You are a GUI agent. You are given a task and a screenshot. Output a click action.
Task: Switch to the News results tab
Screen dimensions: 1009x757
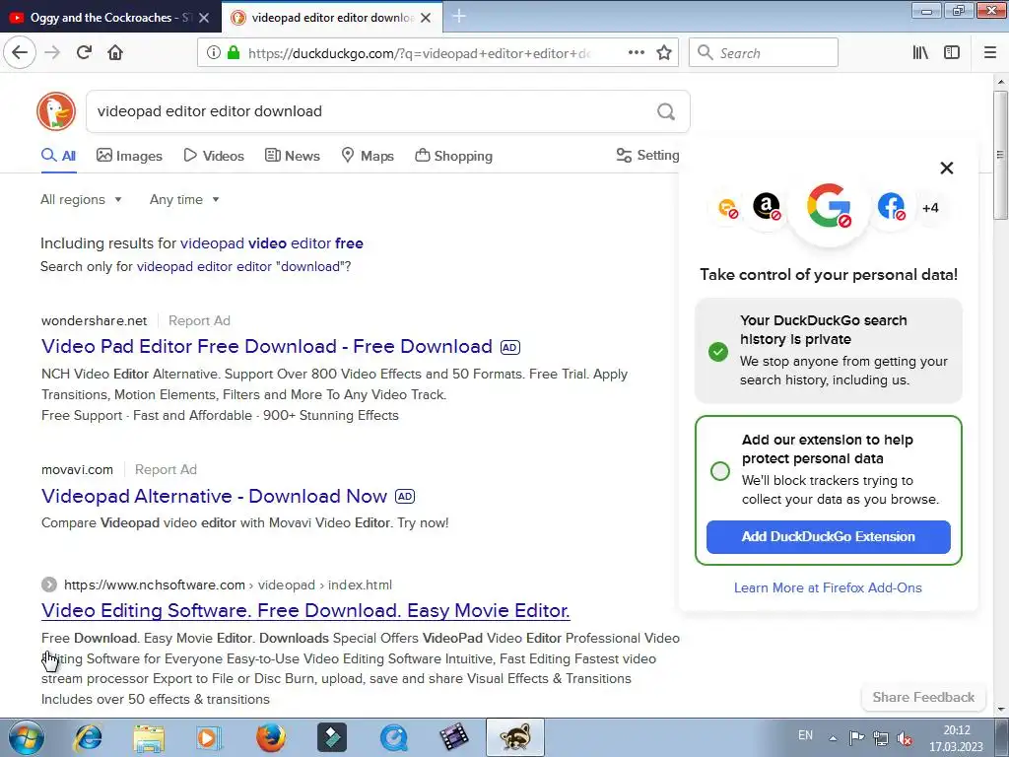(x=293, y=156)
